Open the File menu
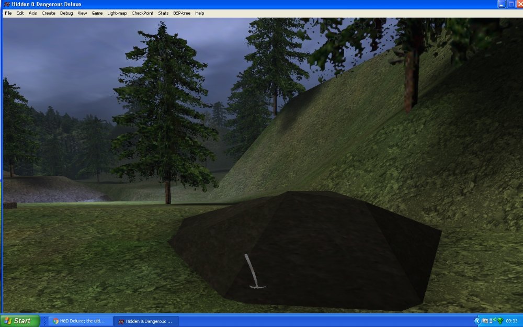 pos(8,14)
